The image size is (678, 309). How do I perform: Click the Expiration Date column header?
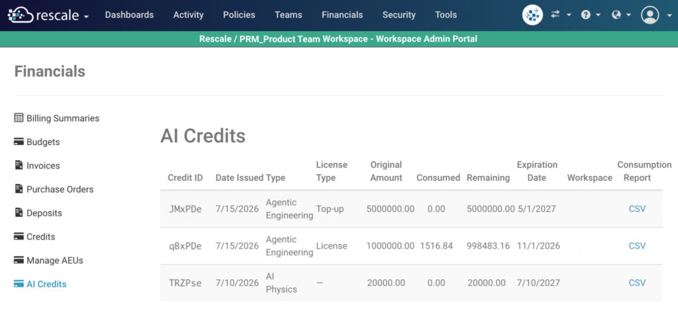(x=537, y=171)
